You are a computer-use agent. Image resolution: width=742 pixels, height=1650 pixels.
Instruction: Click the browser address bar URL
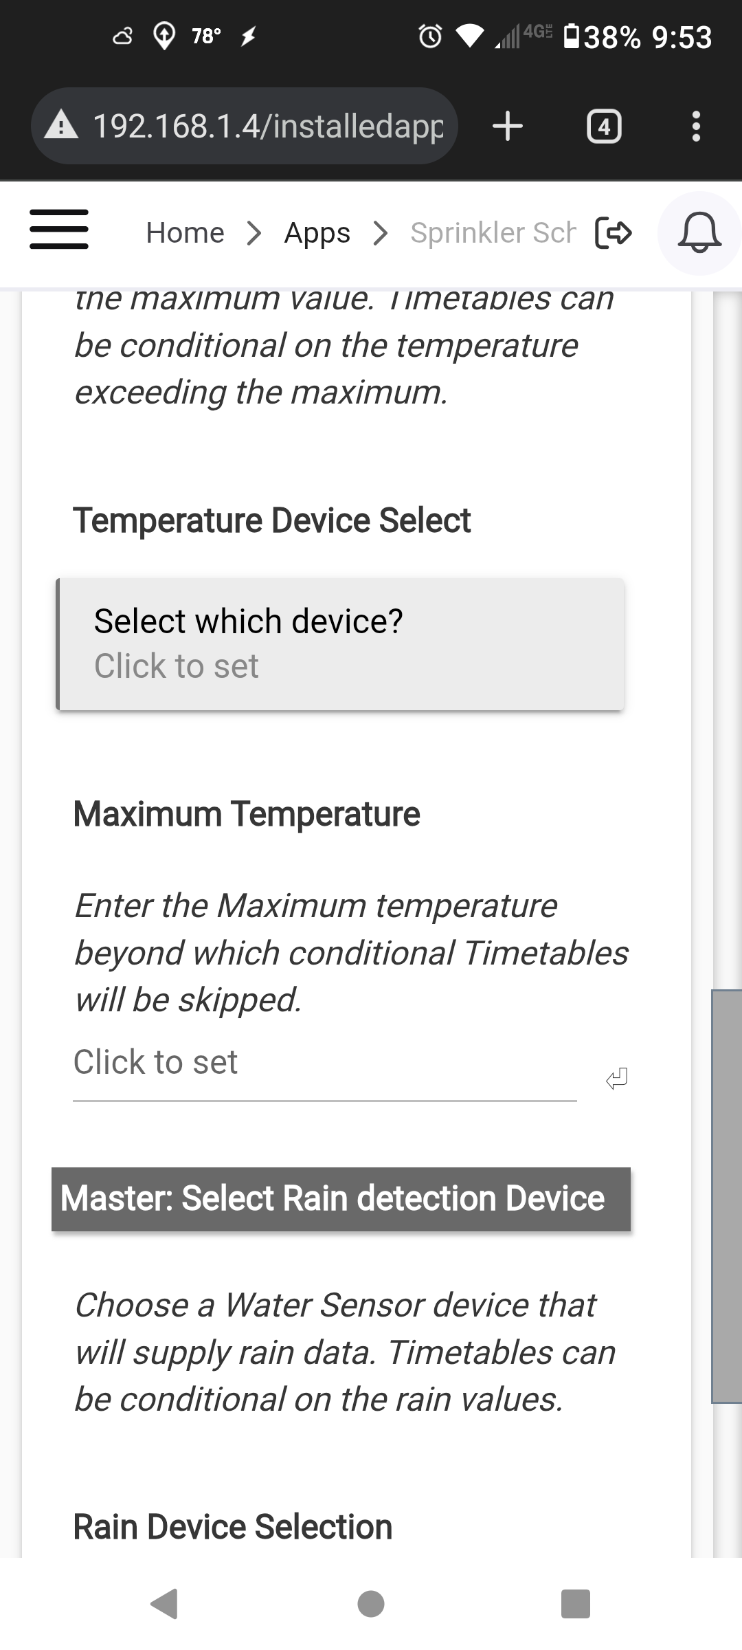click(268, 126)
